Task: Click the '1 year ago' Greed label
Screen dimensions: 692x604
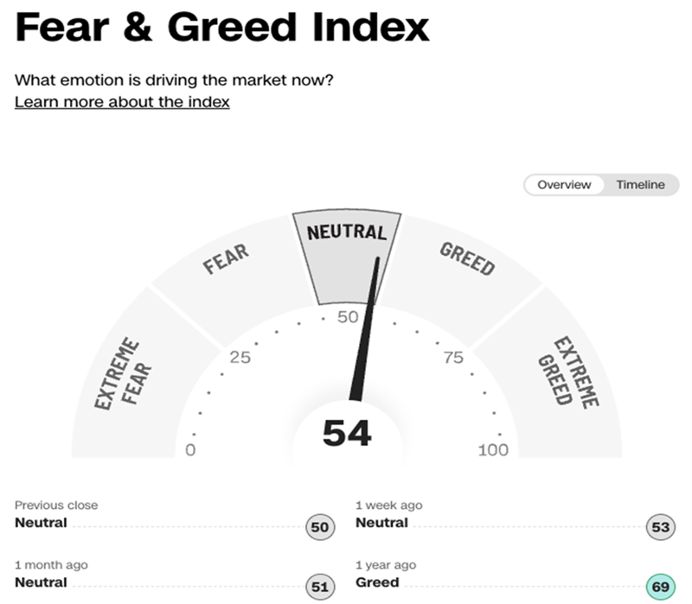Action: [377, 582]
